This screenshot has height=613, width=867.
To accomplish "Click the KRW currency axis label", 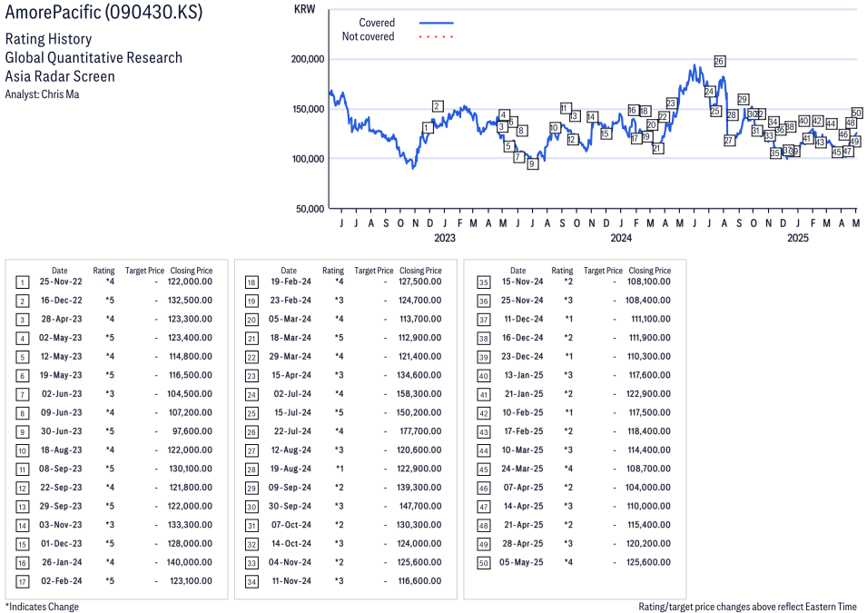I will click(x=304, y=9).
